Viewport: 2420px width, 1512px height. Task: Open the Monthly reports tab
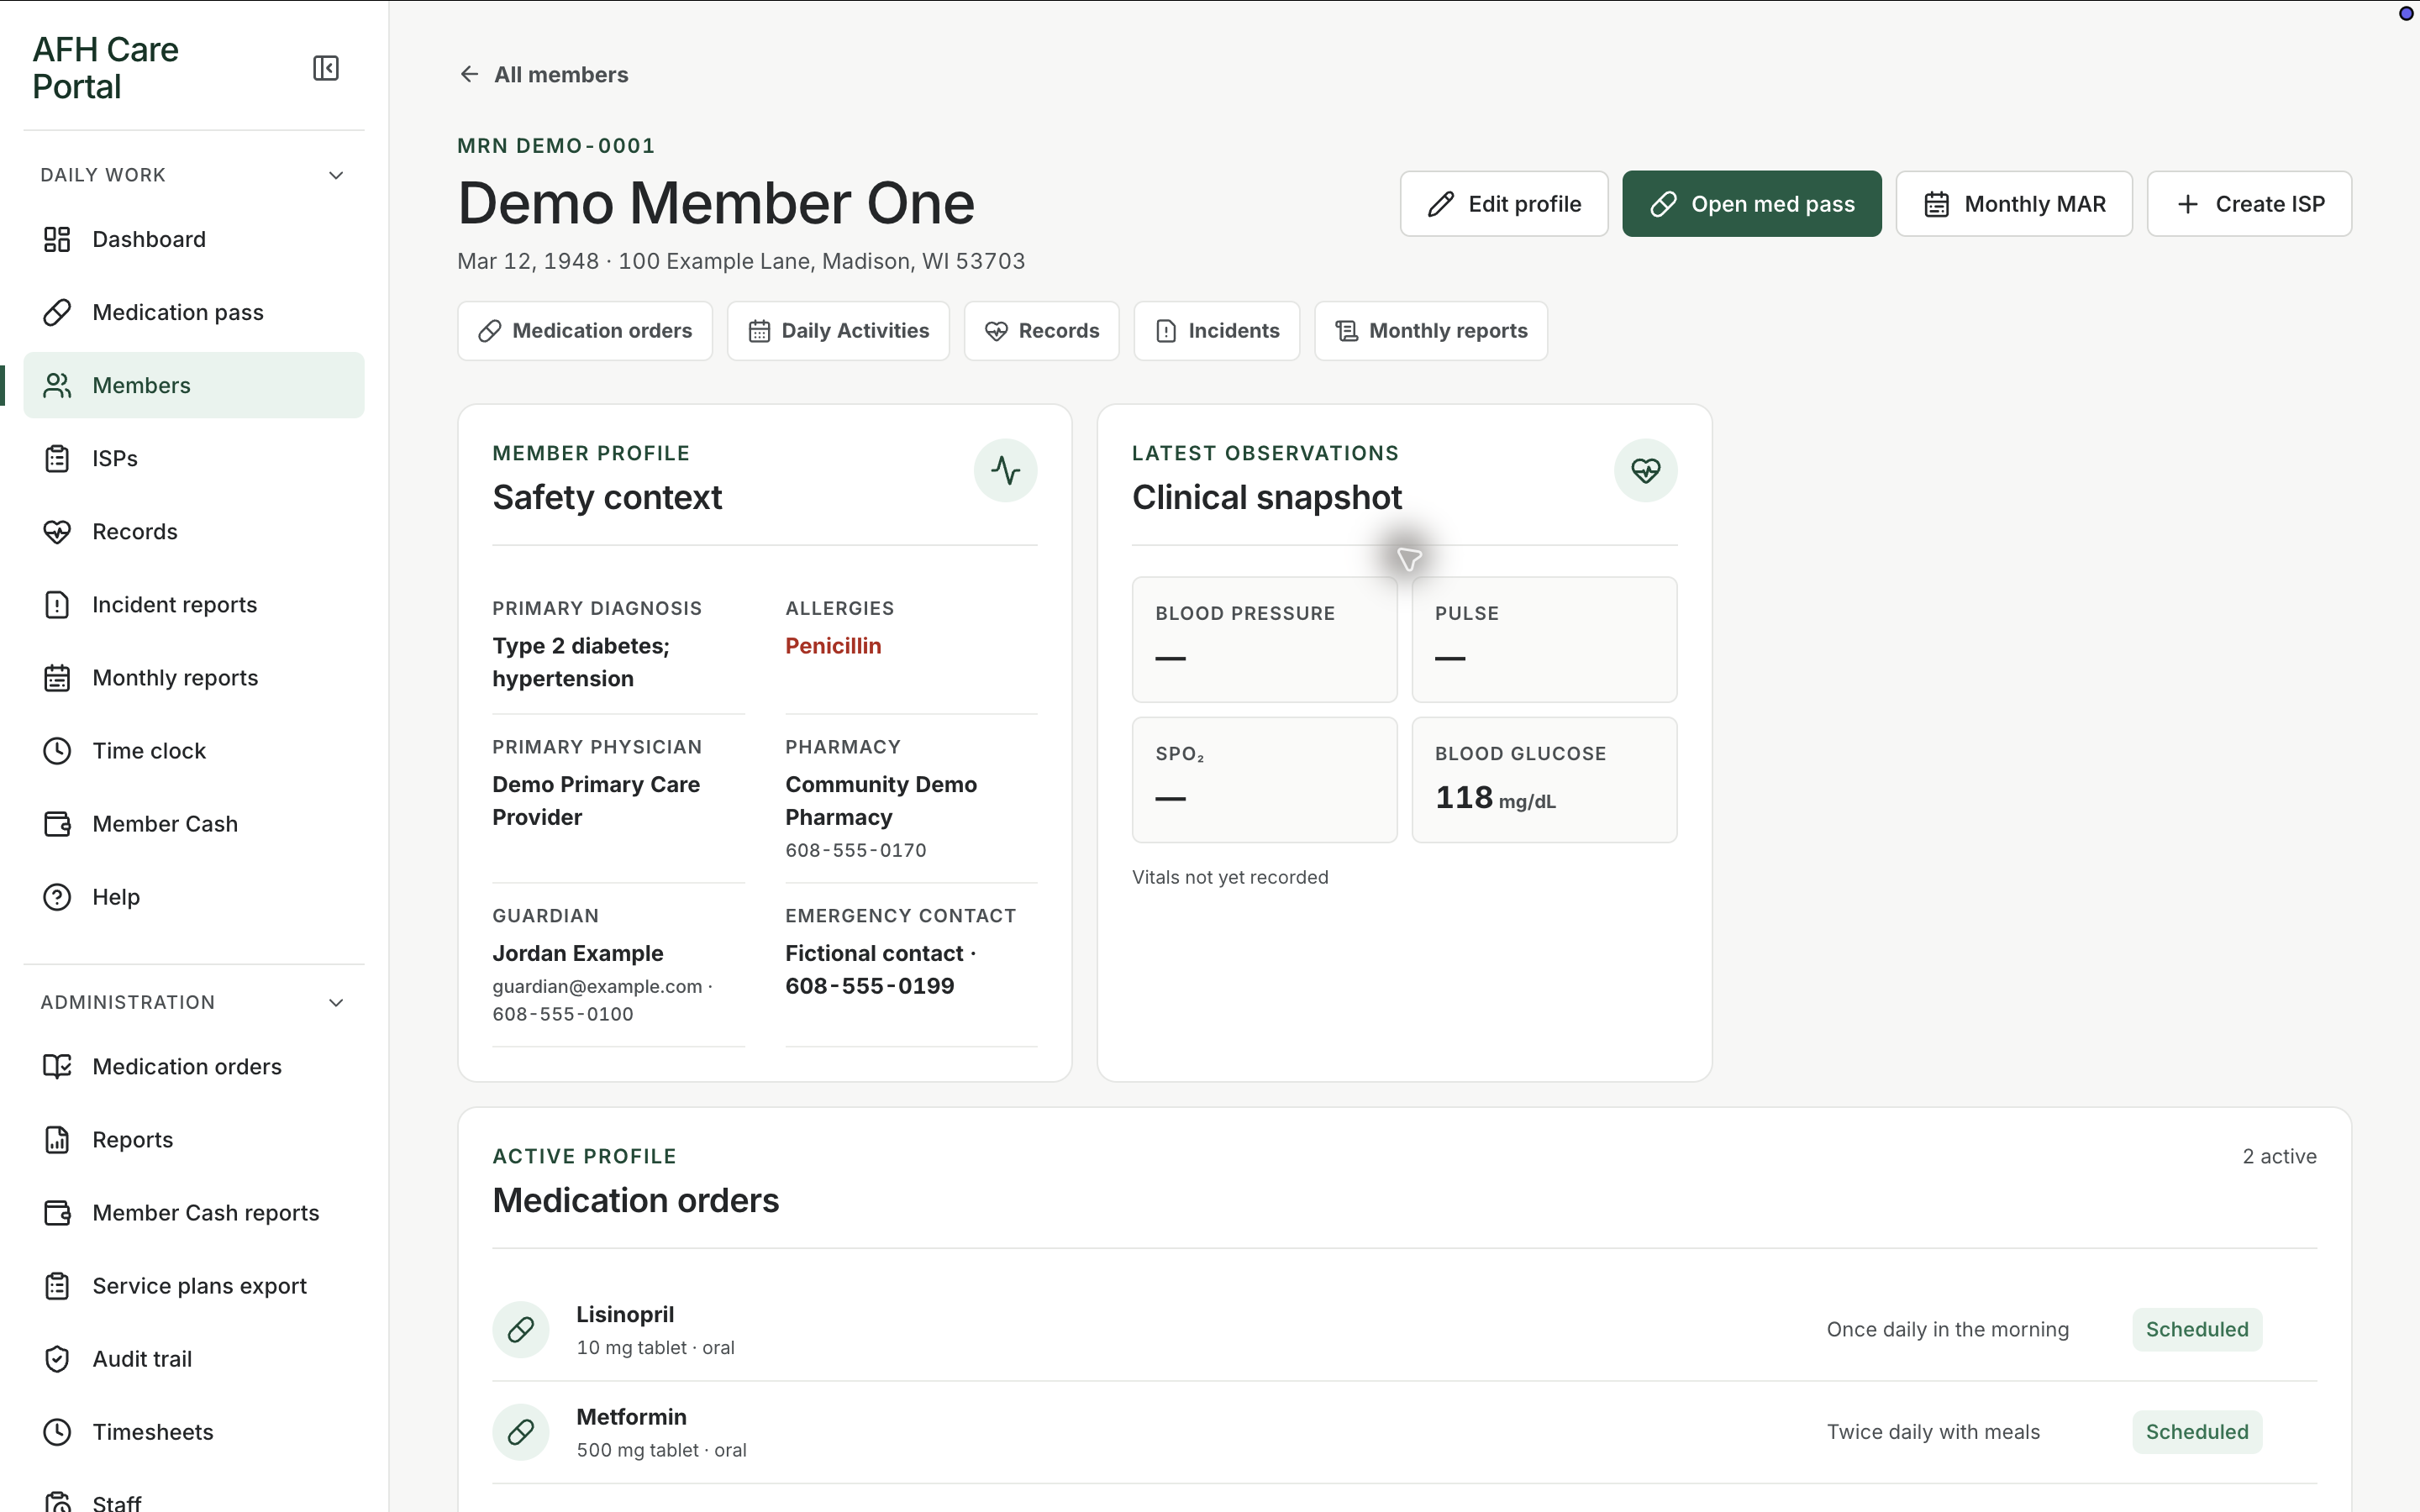pyautogui.click(x=1430, y=331)
